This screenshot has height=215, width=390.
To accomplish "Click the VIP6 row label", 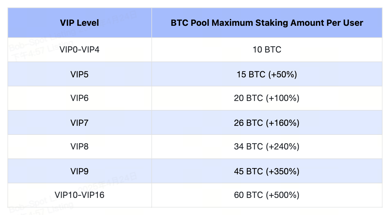I will point(79,98).
